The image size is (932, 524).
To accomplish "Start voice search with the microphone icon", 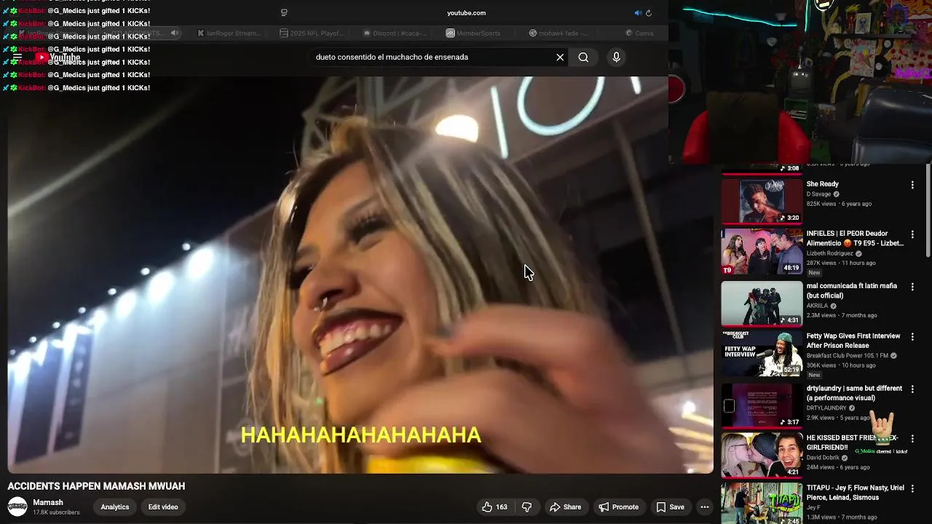I will point(616,57).
